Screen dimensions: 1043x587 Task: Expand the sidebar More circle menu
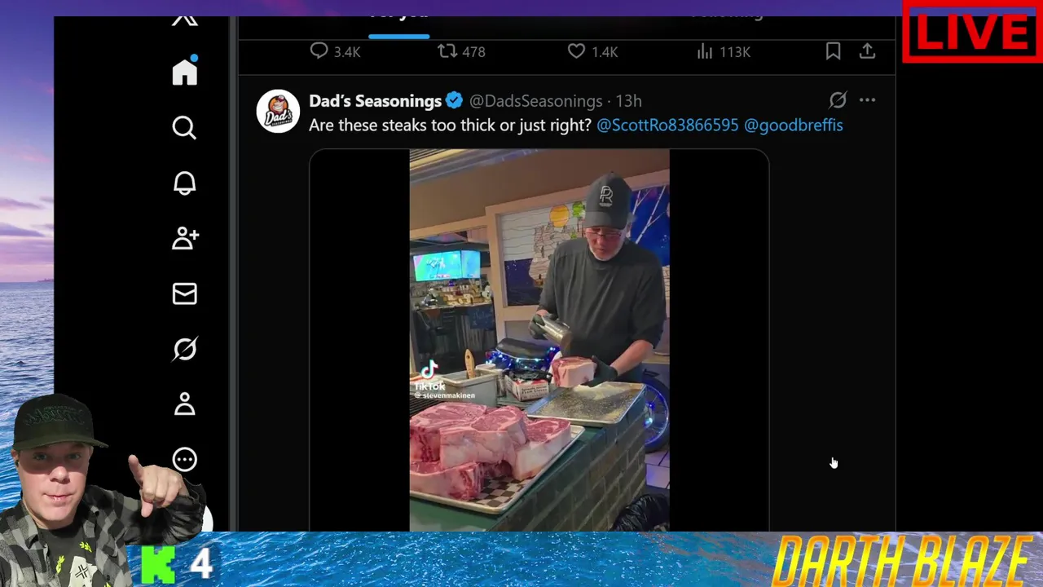pyautogui.click(x=185, y=460)
